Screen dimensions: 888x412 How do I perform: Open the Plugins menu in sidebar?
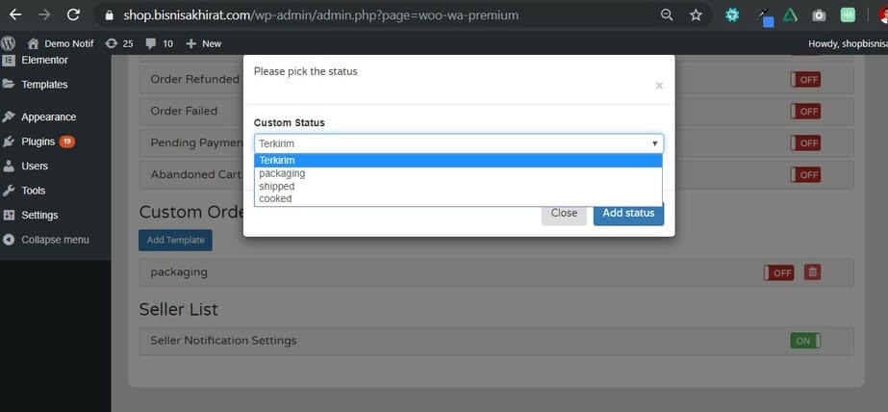[38, 142]
